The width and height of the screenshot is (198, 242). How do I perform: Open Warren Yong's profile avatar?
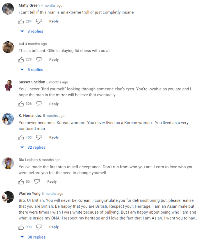(8, 197)
